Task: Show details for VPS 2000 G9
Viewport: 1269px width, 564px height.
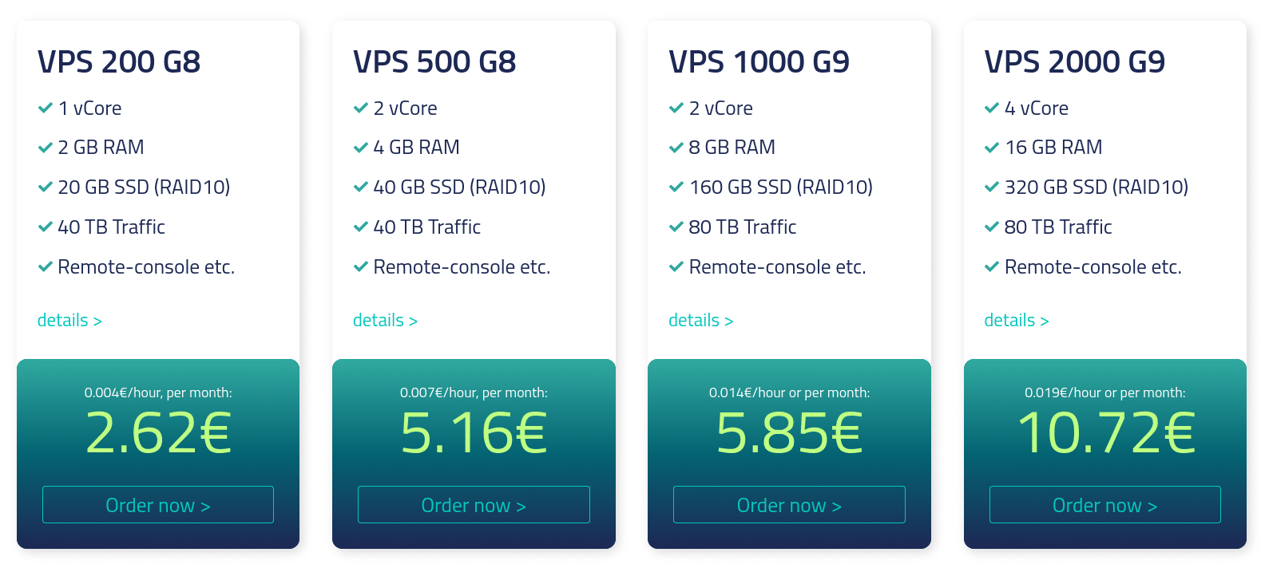Action: click(1016, 321)
